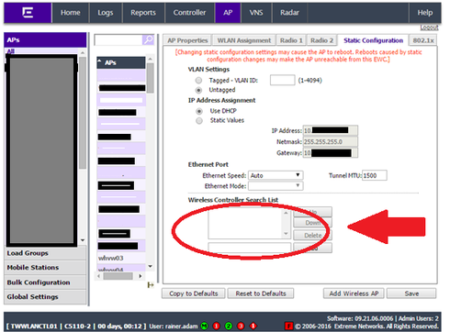
Task: Click the Reset to Defaults button
Action: click(261, 293)
